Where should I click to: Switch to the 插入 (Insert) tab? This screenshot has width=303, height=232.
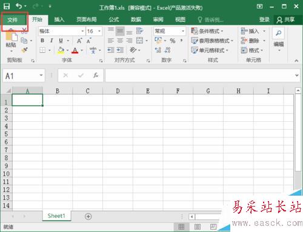(59, 19)
